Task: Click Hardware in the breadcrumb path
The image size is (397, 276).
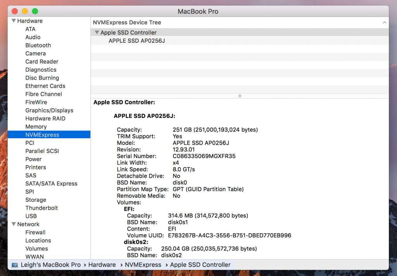Action: [x=102, y=265]
